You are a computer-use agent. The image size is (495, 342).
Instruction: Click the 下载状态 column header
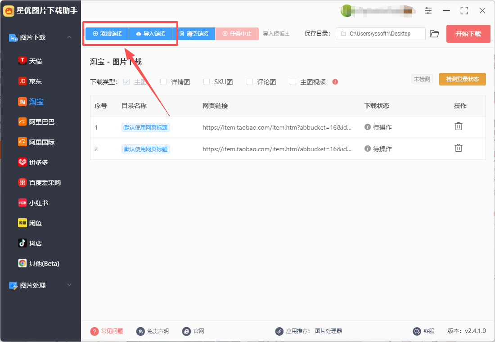pos(377,106)
